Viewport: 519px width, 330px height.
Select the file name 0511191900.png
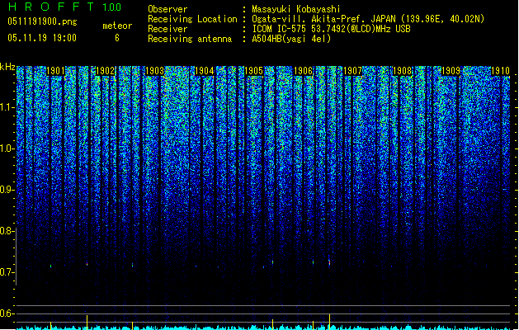pos(42,21)
